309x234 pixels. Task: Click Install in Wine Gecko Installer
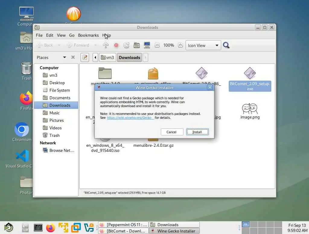(x=197, y=132)
